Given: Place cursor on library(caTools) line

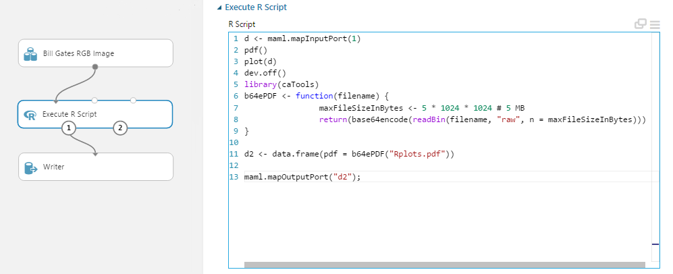Looking at the screenshot, I should tap(281, 84).
